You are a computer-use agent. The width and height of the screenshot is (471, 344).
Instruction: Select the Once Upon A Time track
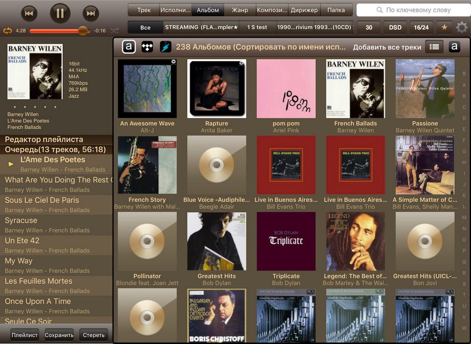click(56, 306)
